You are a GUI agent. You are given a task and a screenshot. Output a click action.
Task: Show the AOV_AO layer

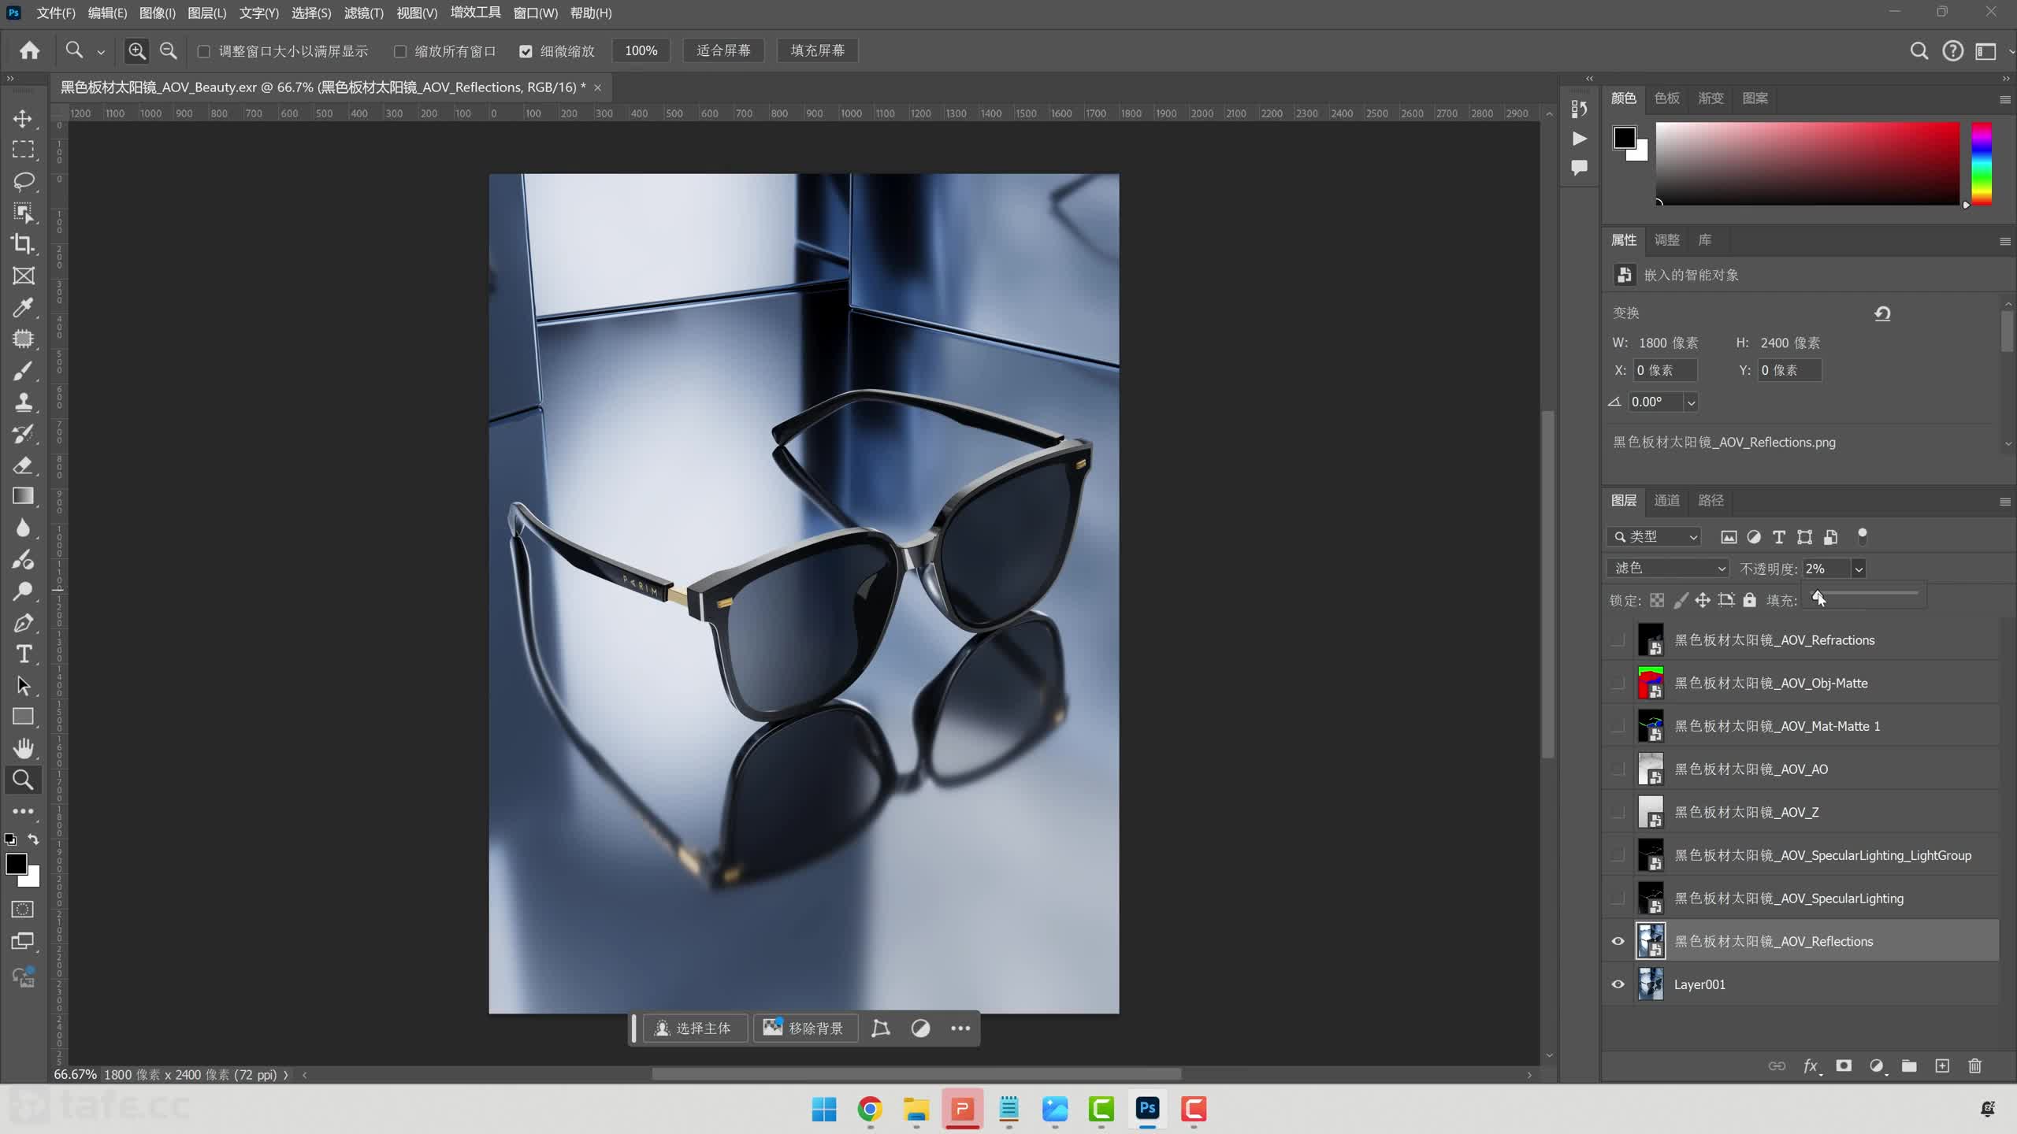[1618, 769]
